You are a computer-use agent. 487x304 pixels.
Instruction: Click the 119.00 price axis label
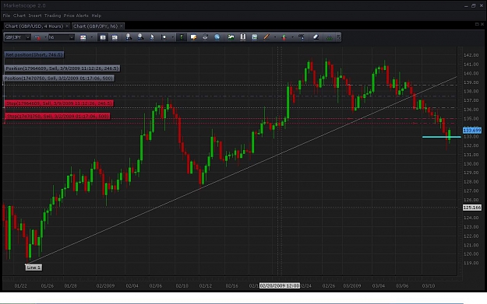pos(471,263)
